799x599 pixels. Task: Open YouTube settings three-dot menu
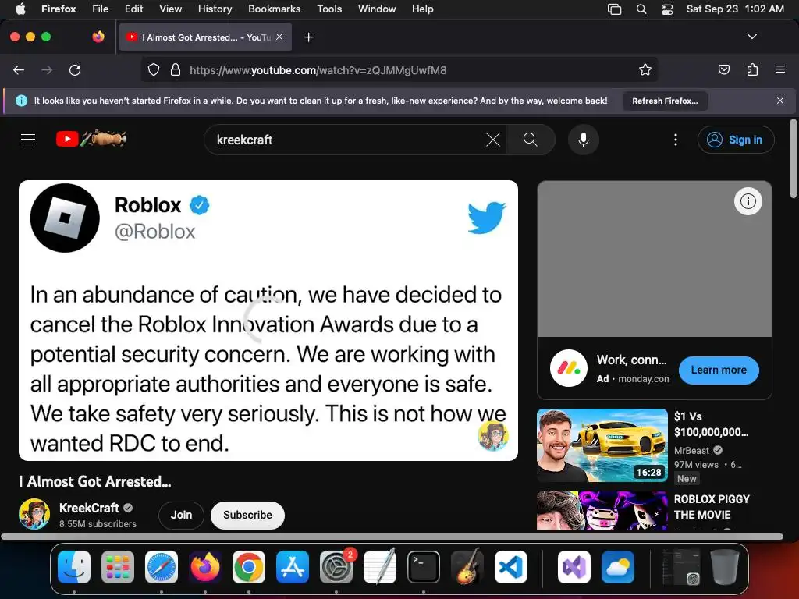(x=676, y=140)
